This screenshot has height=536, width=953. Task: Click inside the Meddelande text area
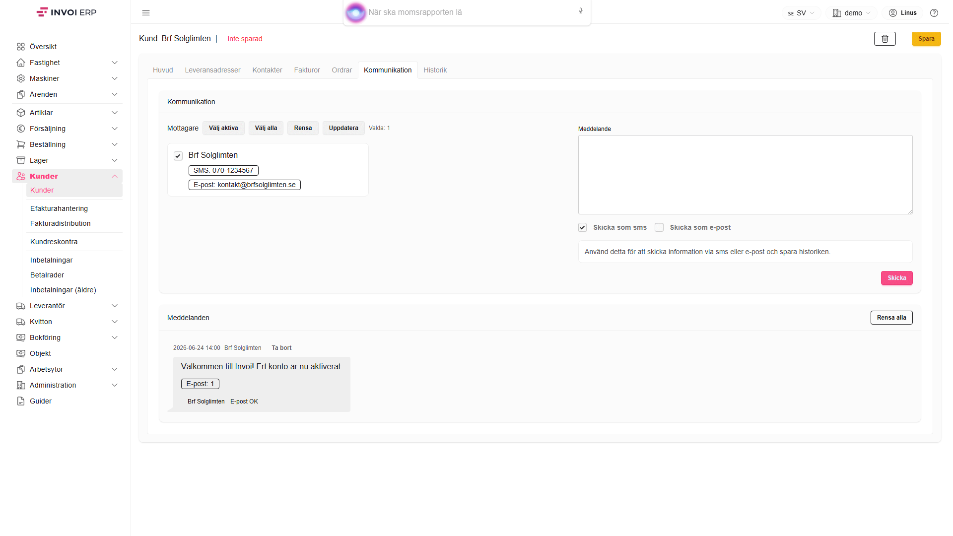745,175
